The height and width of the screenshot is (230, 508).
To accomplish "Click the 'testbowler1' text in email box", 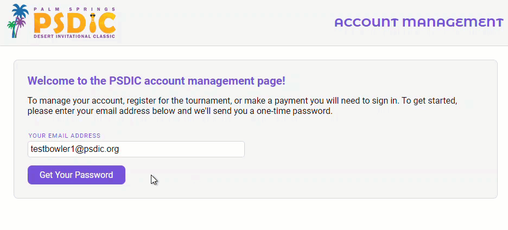I will [53, 149].
